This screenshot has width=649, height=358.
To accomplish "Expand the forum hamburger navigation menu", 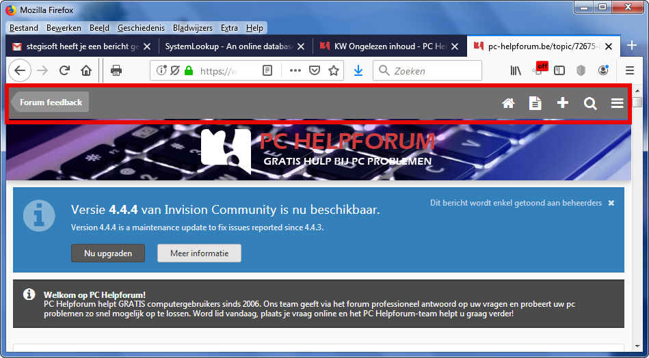I will tap(617, 103).
